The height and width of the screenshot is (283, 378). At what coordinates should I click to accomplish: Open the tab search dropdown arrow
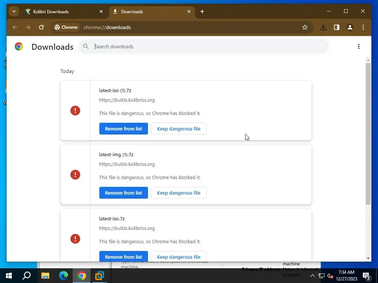pyautogui.click(x=14, y=11)
